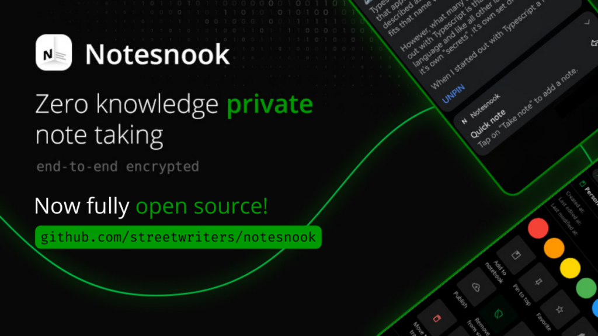Tap the Publish cloud icon

point(476,287)
